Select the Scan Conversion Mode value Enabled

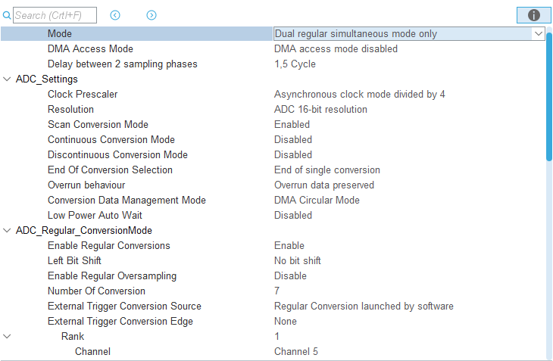(x=292, y=124)
